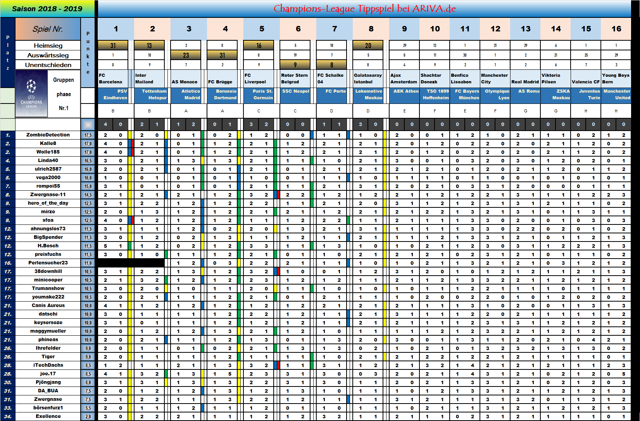Click the UEFA Champions League logo
Viewport: 640px width, 421px height.
pyautogui.click(x=31, y=93)
